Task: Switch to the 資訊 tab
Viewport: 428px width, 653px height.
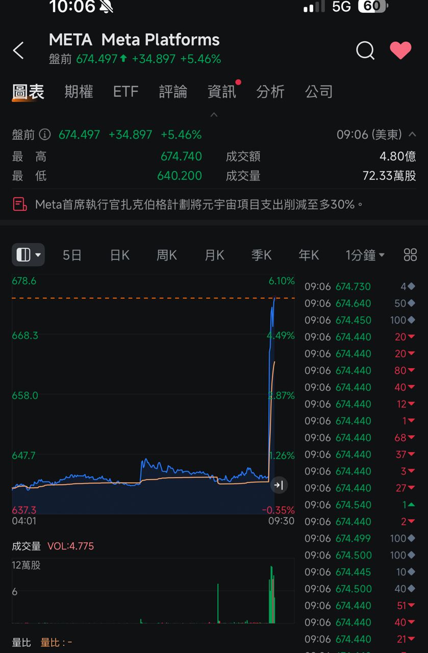Action: point(222,92)
